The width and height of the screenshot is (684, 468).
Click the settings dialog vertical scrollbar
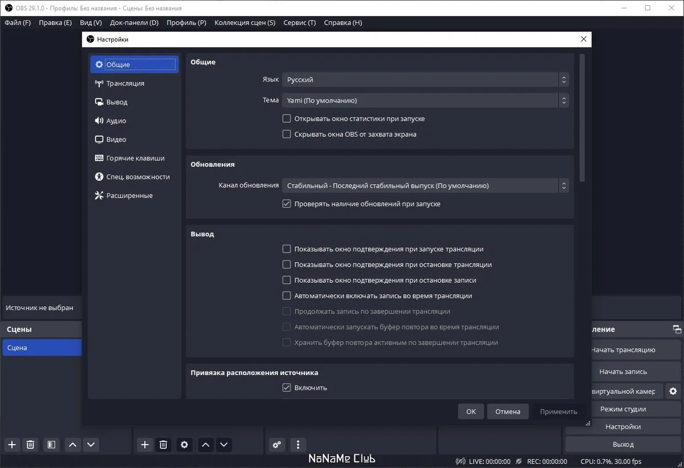coord(582,117)
